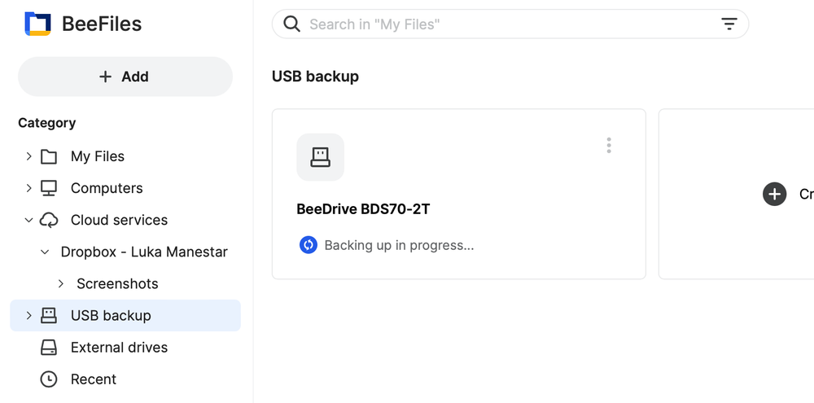Viewport: 814px width, 403px height.
Task: Expand the Screenshots folder chevron
Action: [61, 283]
